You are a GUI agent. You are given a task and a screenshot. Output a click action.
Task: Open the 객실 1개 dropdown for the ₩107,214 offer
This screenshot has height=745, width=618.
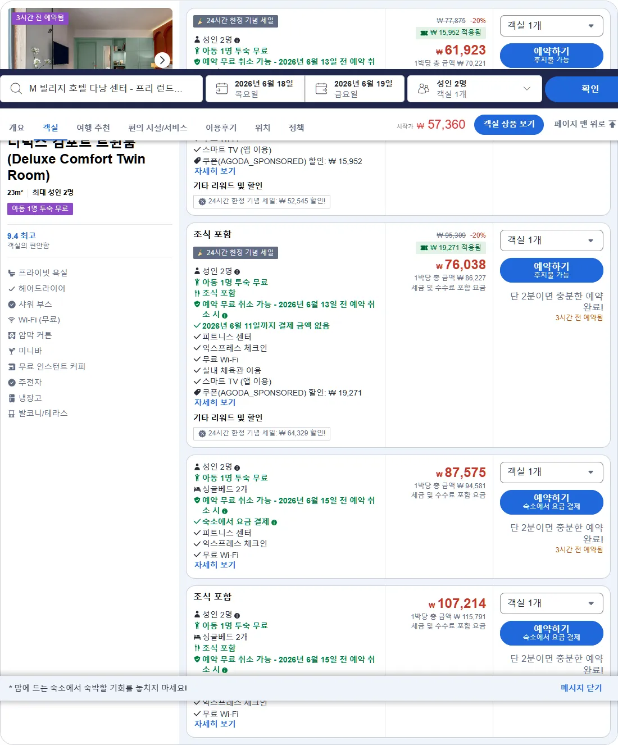click(x=551, y=603)
